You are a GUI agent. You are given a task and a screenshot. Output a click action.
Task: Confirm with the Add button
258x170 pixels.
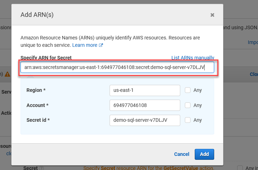click(204, 154)
